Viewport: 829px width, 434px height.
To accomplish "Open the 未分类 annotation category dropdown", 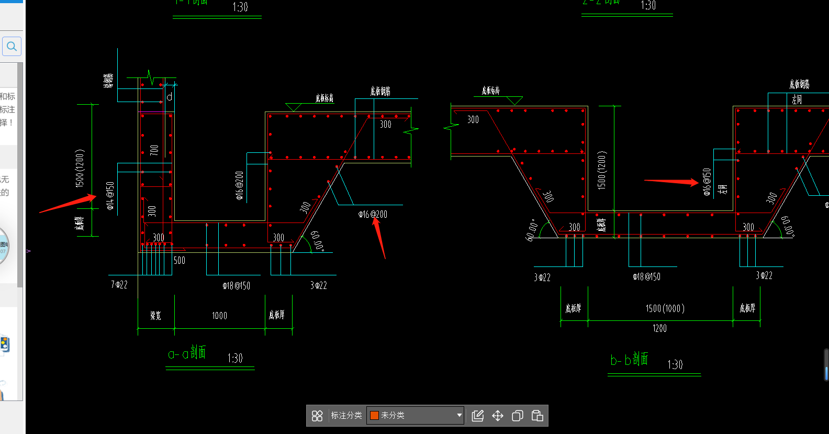I will point(415,416).
